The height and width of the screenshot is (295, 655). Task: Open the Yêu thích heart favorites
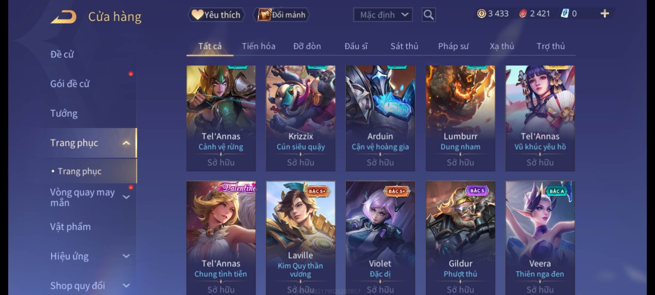point(216,15)
